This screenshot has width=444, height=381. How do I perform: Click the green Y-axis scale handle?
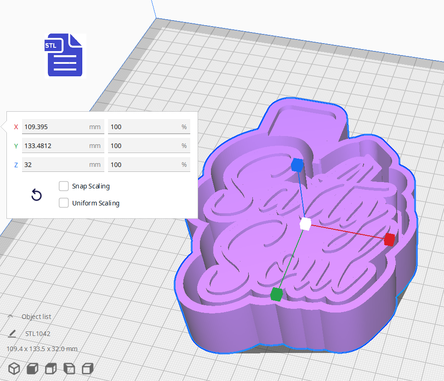pyautogui.click(x=275, y=294)
